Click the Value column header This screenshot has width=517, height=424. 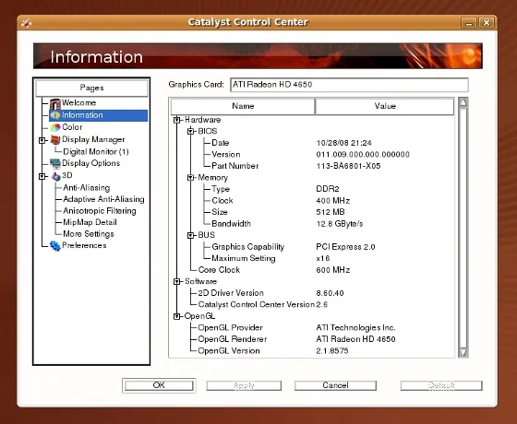click(x=385, y=106)
